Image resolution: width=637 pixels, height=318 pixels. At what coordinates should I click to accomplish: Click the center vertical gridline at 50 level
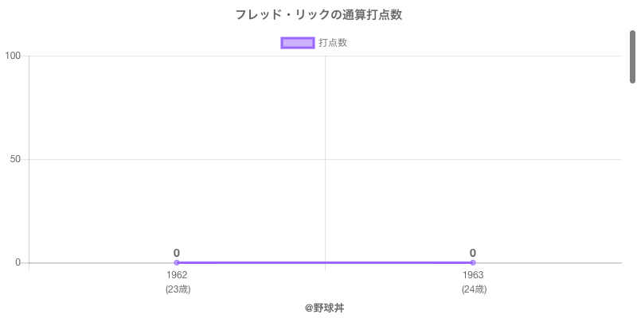(x=325, y=159)
